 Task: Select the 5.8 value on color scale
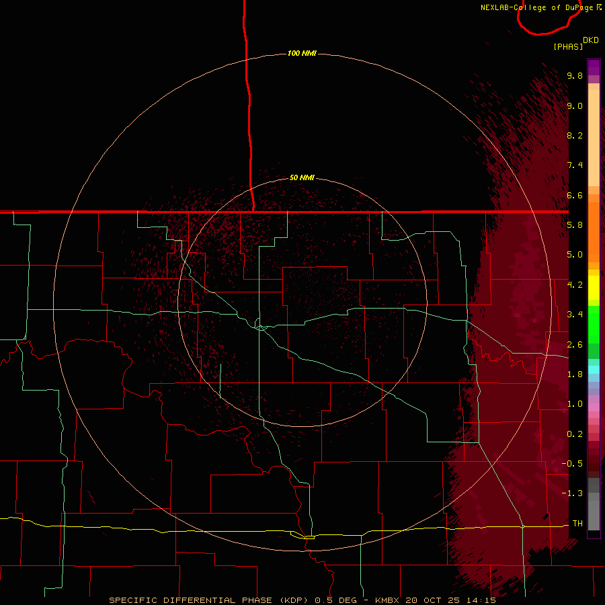point(575,225)
